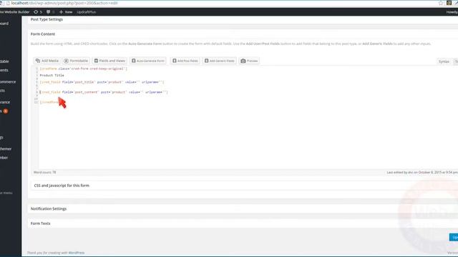
Task: Click Auto-Generate Form button
Action: 148,61
